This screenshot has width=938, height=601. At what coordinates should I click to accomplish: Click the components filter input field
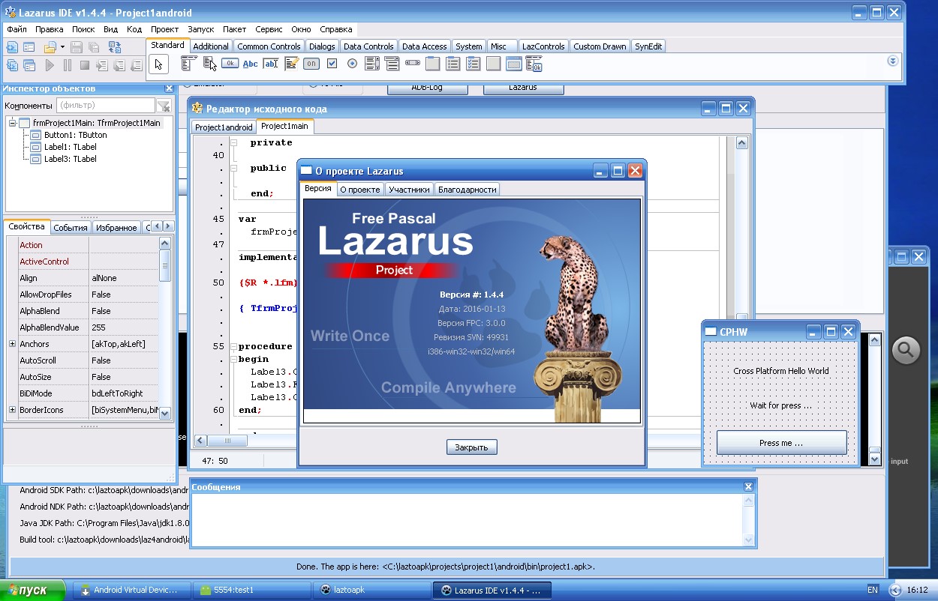coord(105,106)
